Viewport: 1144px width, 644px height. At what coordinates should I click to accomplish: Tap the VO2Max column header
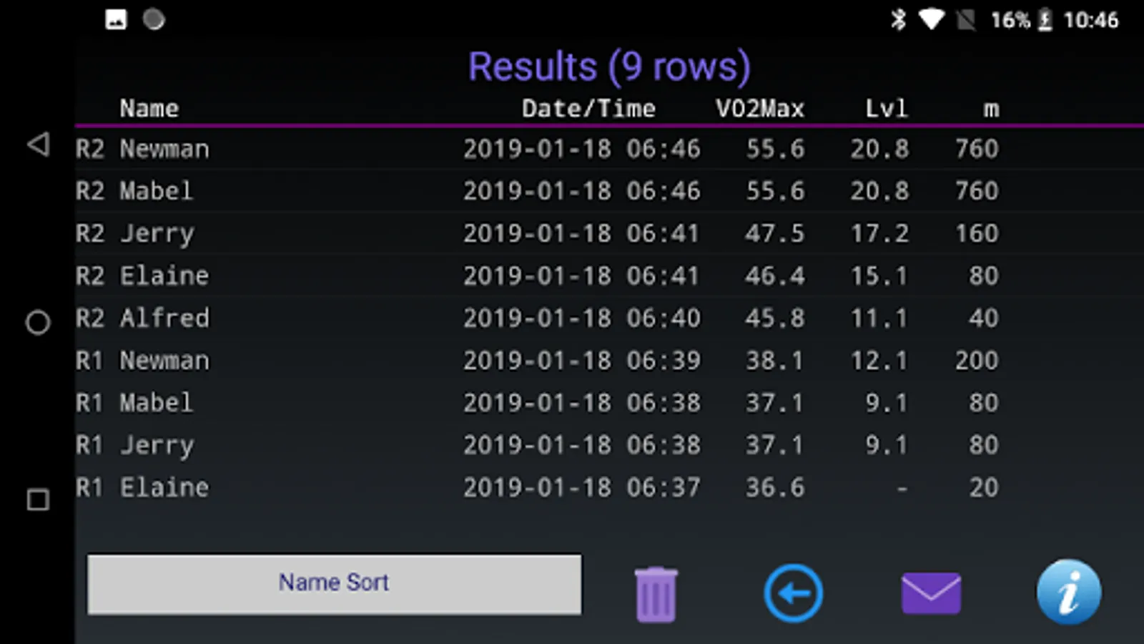coord(759,109)
